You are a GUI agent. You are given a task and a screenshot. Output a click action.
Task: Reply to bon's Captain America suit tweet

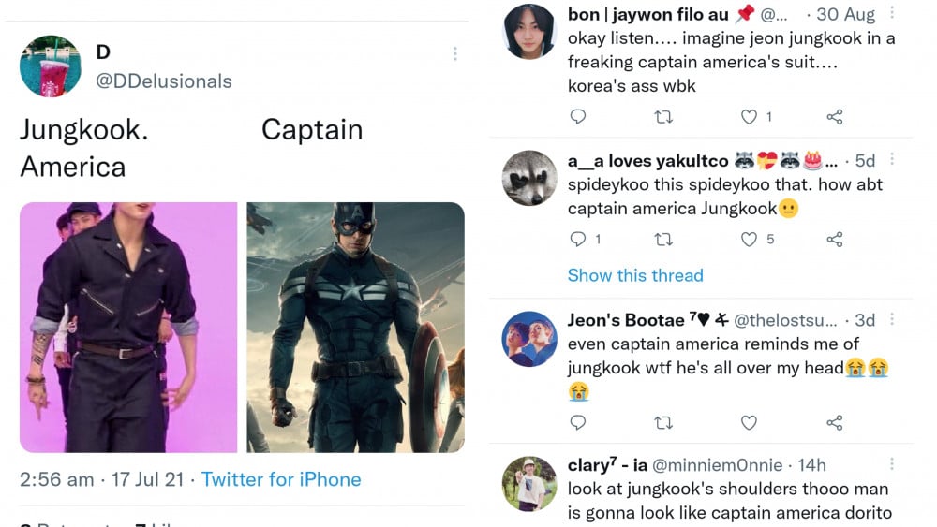pyautogui.click(x=578, y=117)
